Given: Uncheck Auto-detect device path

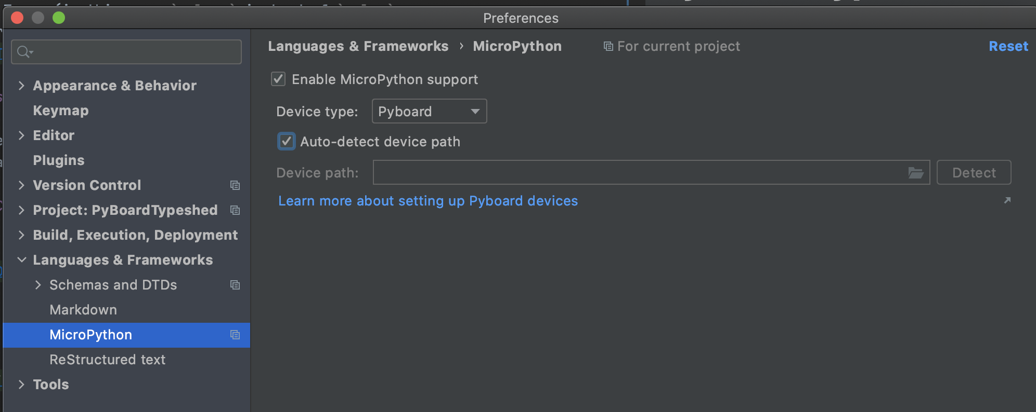Looking at the screenshot, I should (287, 141).
